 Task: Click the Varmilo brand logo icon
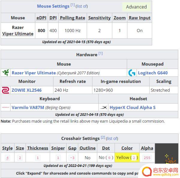[x=5, y=108]
